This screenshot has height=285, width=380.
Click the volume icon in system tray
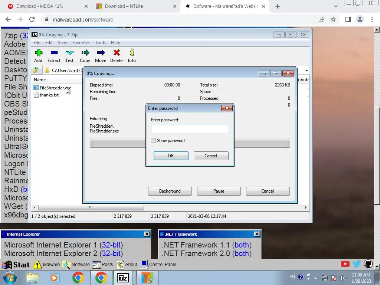click(x=342, y=278)
